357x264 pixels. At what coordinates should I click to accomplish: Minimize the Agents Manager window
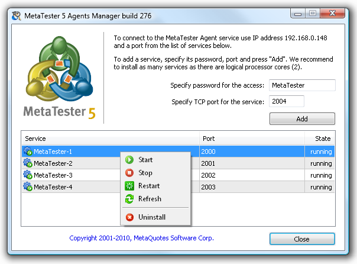coord(298,14)
